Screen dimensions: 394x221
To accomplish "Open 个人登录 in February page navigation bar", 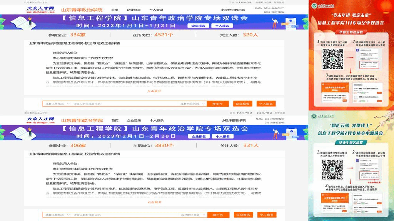I will [x=157, y=120].
